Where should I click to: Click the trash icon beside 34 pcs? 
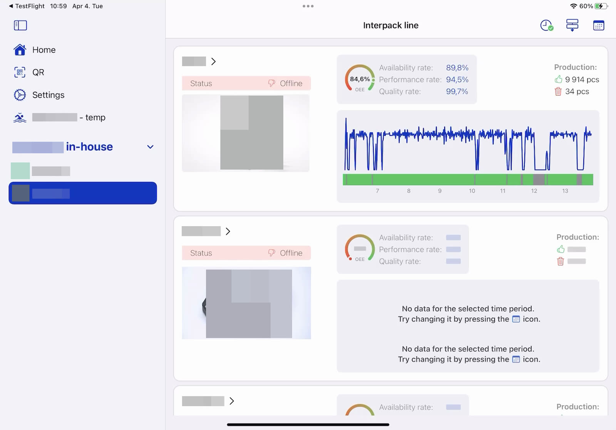[558, 92]
